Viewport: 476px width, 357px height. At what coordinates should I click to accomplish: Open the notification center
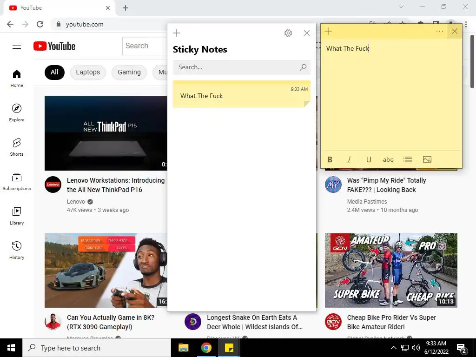(x=462, y=348)
